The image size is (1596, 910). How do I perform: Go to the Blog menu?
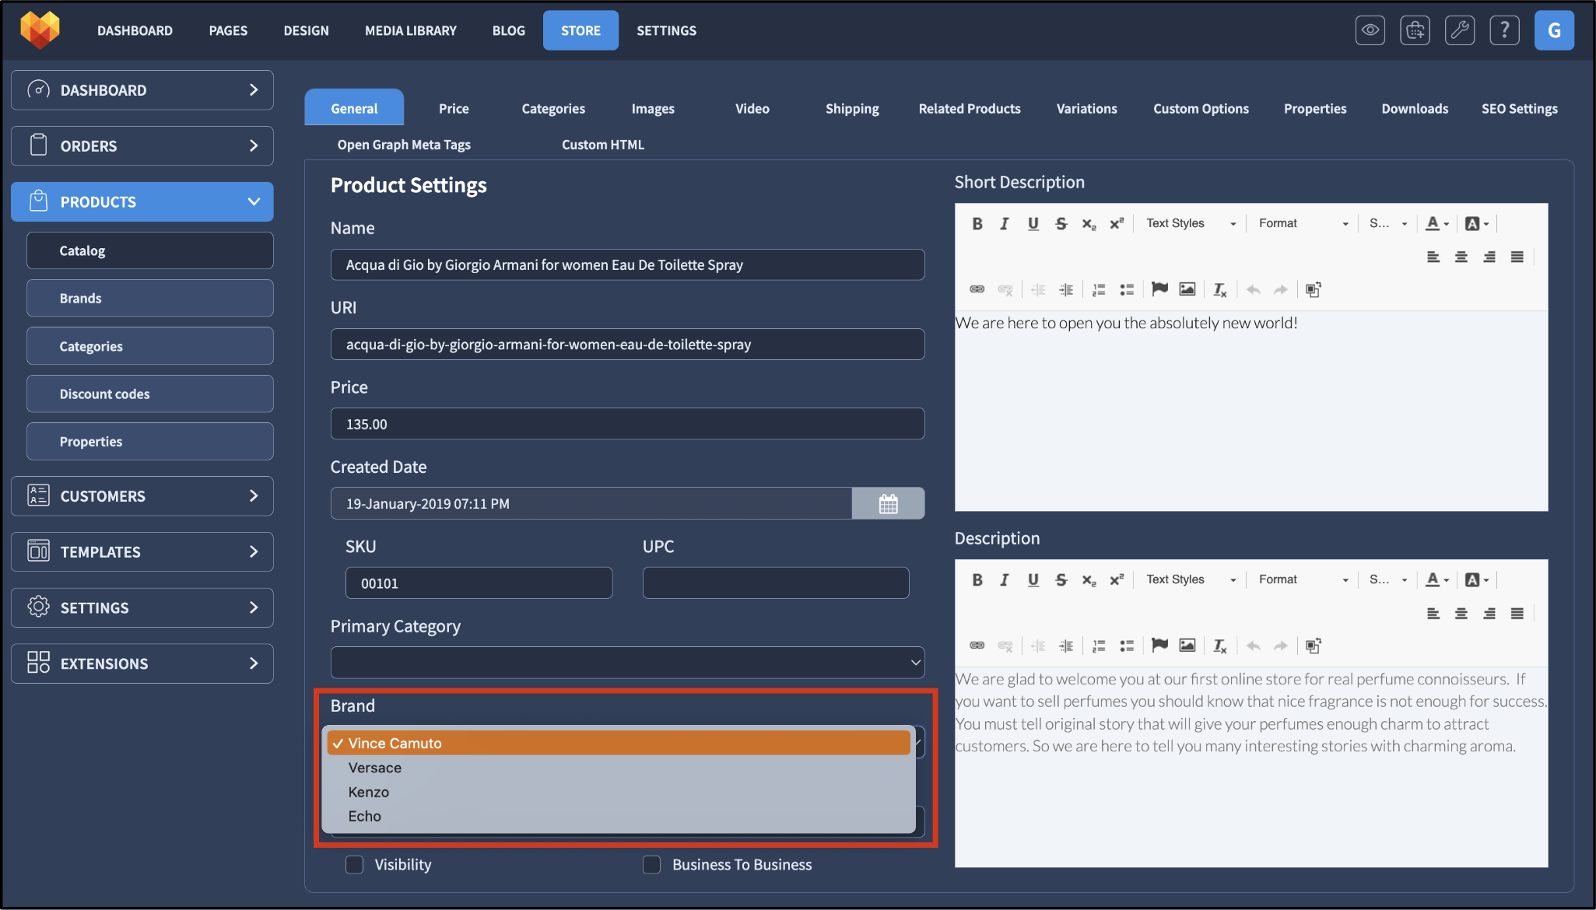point(508,30)
